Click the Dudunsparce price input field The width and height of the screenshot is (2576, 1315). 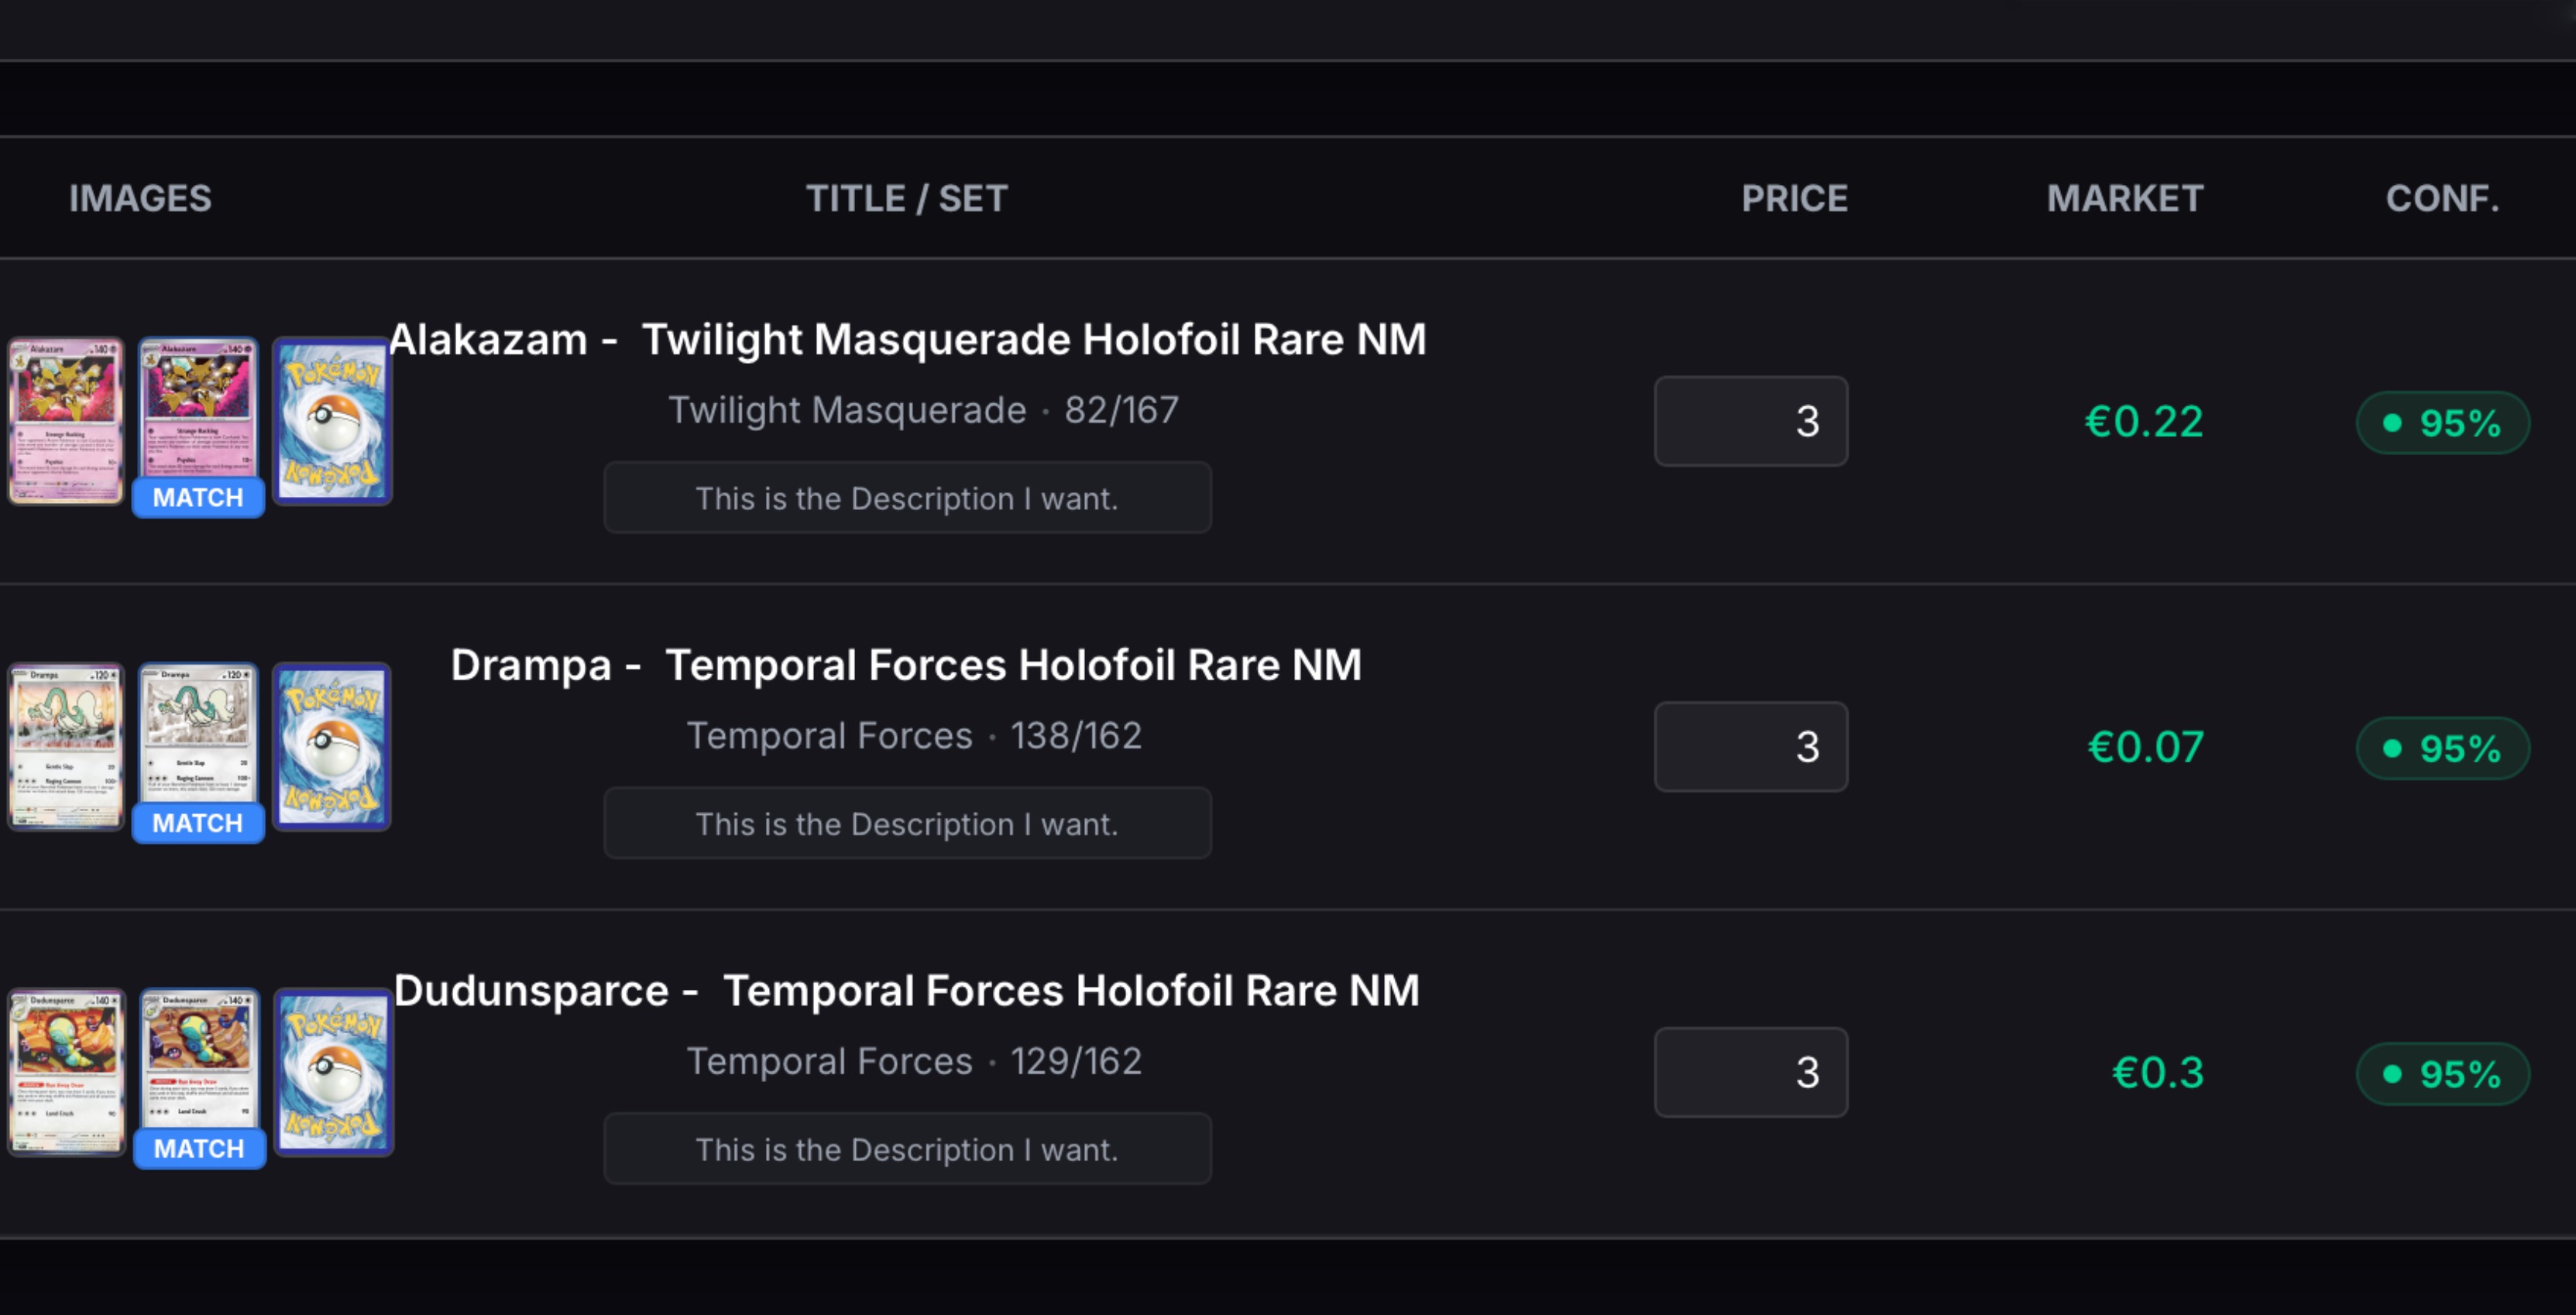[1750, 1072]
